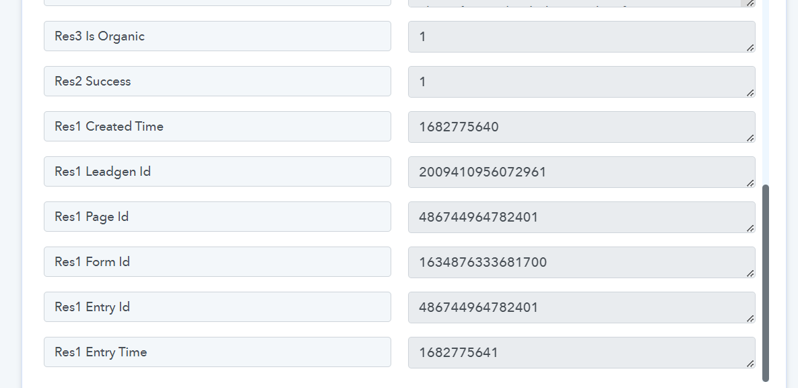Click resize grip on Res1 Entry Time value
Image resolution: width=798 pixels, height=388 pixels.
point(750,364)
